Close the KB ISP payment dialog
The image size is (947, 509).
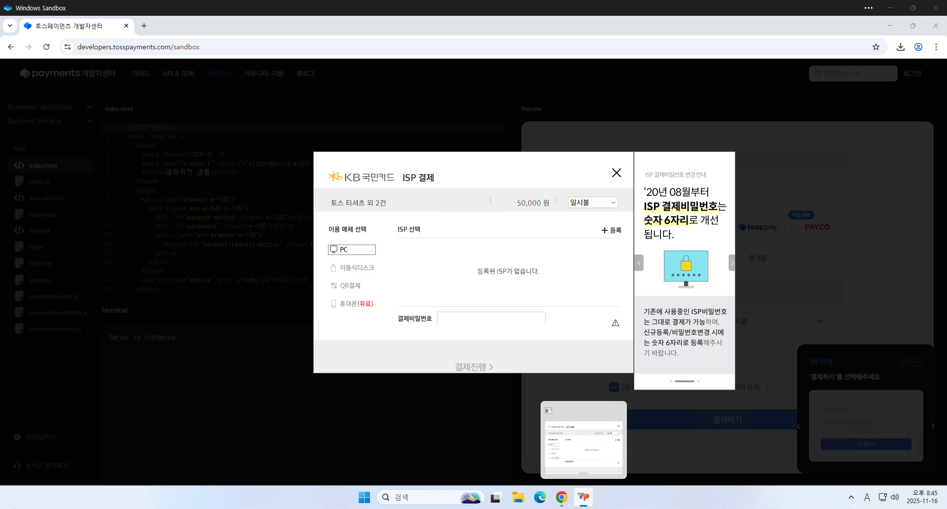tap(617, 173)
